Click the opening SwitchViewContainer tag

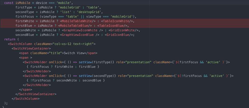tap(31, 49)
